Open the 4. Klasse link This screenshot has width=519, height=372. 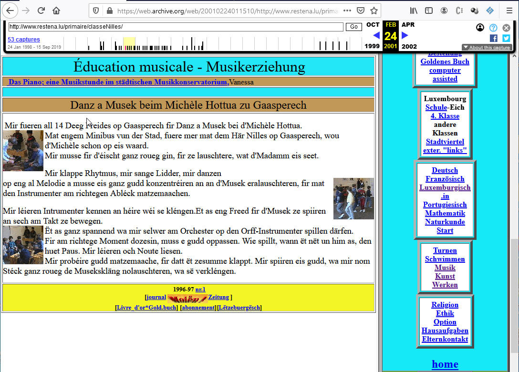click(x=445, y=116)
